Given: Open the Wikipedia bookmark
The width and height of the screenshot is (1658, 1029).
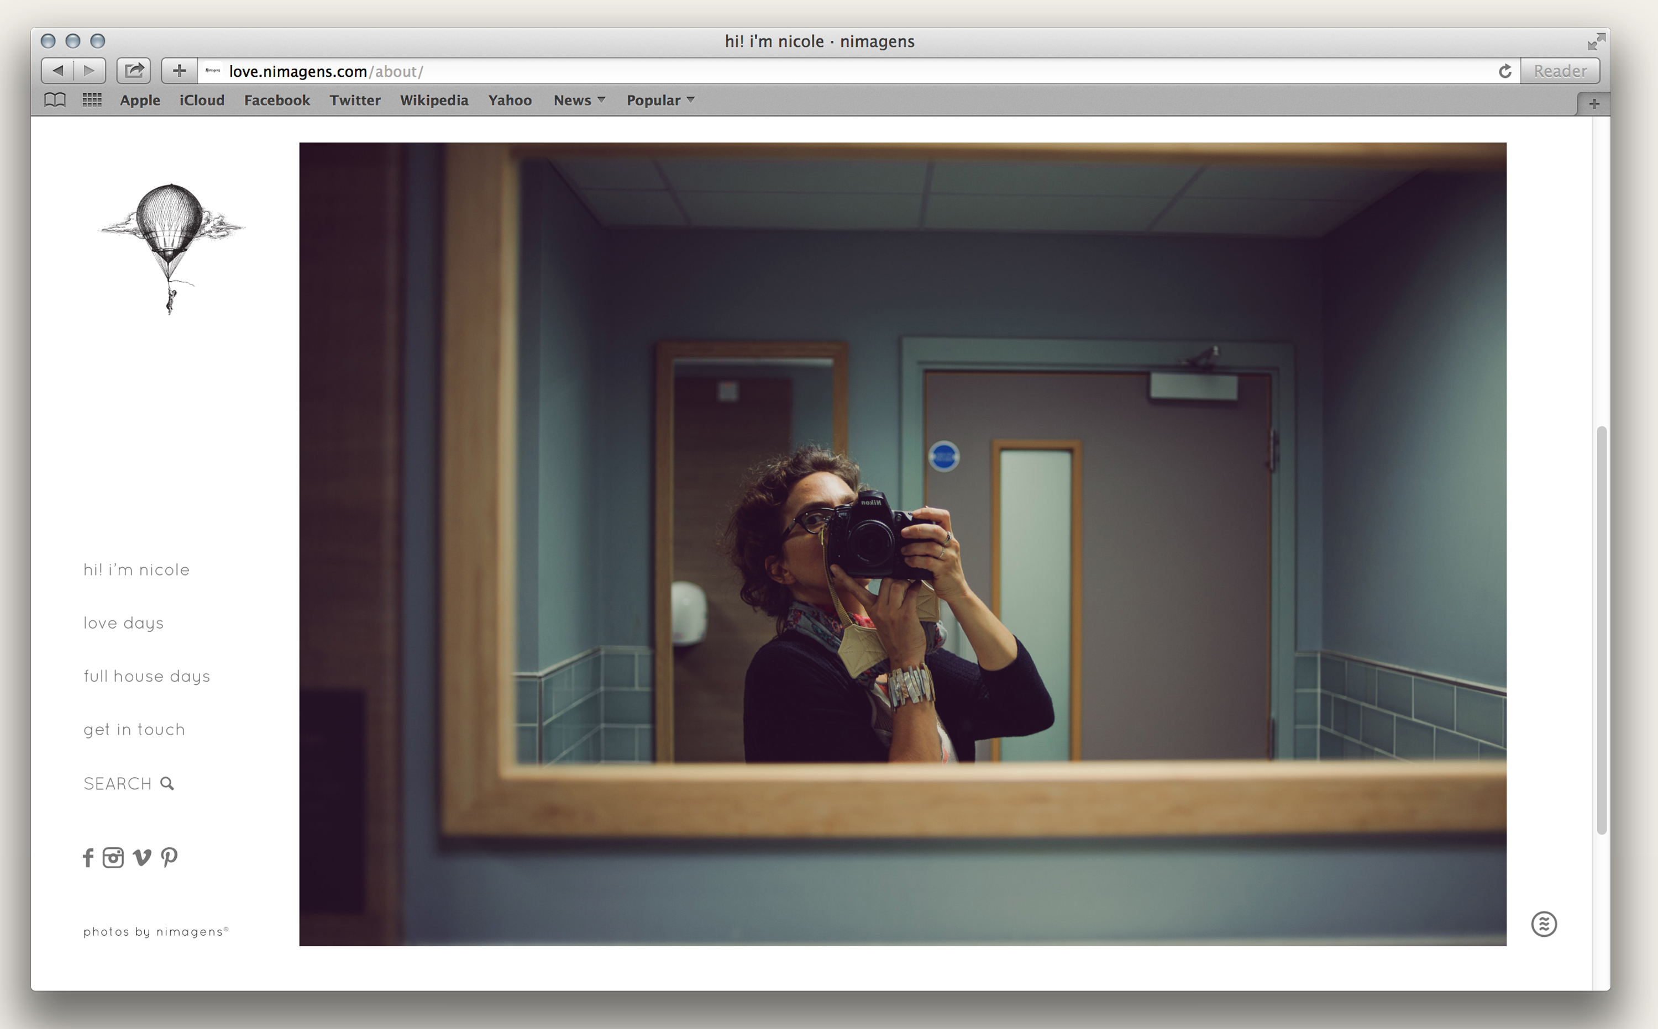Looking at the screenshot, I should coord(434,100).
